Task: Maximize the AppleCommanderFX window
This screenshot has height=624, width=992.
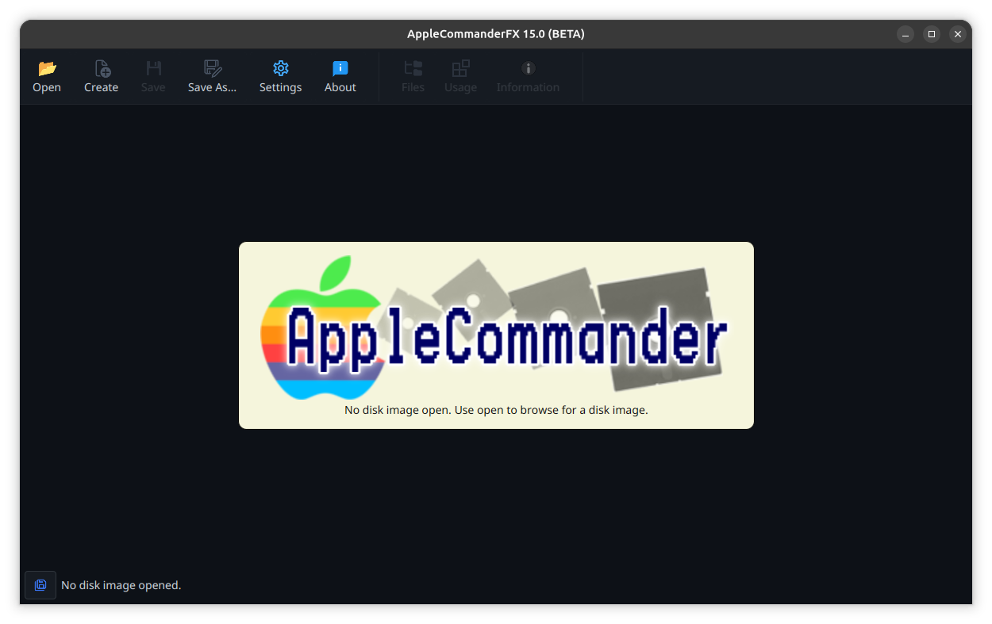Action: point(932,34)
